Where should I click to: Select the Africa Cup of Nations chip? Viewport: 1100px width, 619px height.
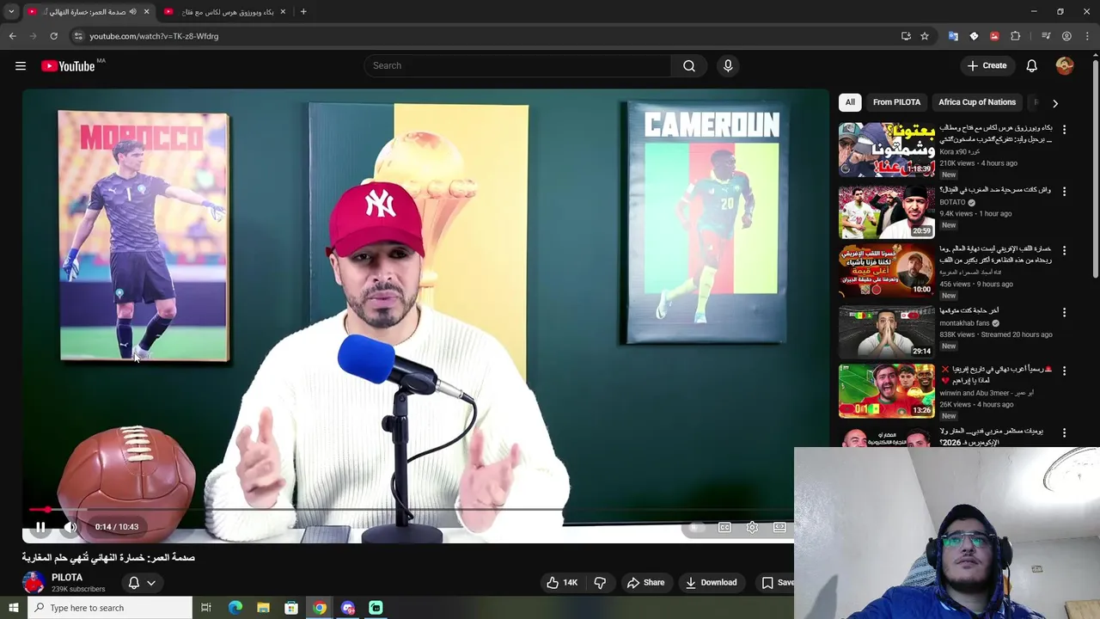(977, 102)
